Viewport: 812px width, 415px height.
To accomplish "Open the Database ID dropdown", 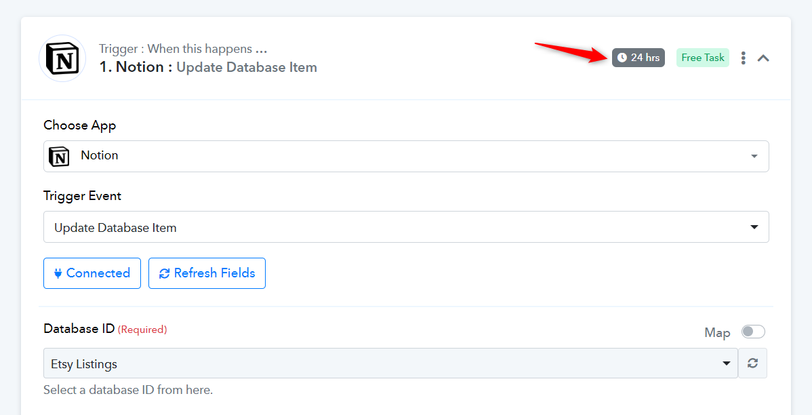I will [390, 364].
